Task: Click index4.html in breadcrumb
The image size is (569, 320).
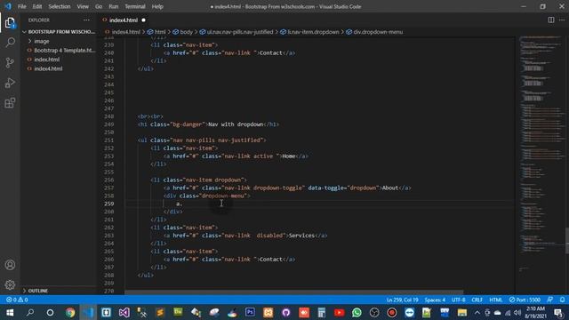Action: tap(125, 32)
